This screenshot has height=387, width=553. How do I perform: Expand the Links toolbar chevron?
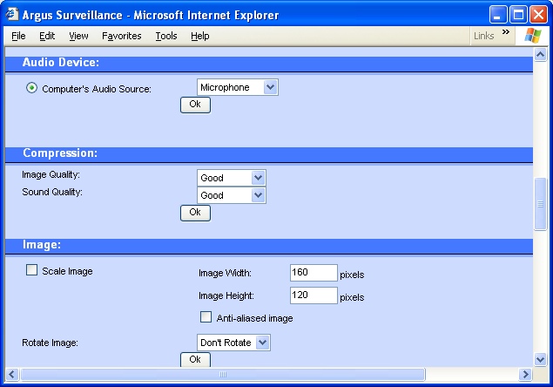coord(506,32)
